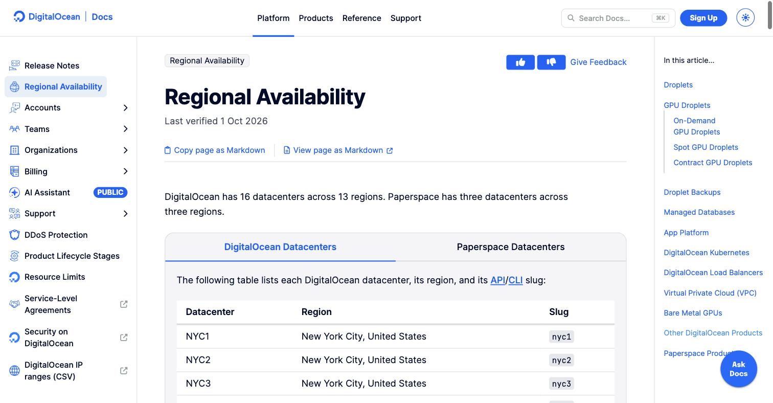This screenshot has width=773, height=403.
Task: Switch to the Paperspace Datacenters tab
Action: (x=511, y=247)
